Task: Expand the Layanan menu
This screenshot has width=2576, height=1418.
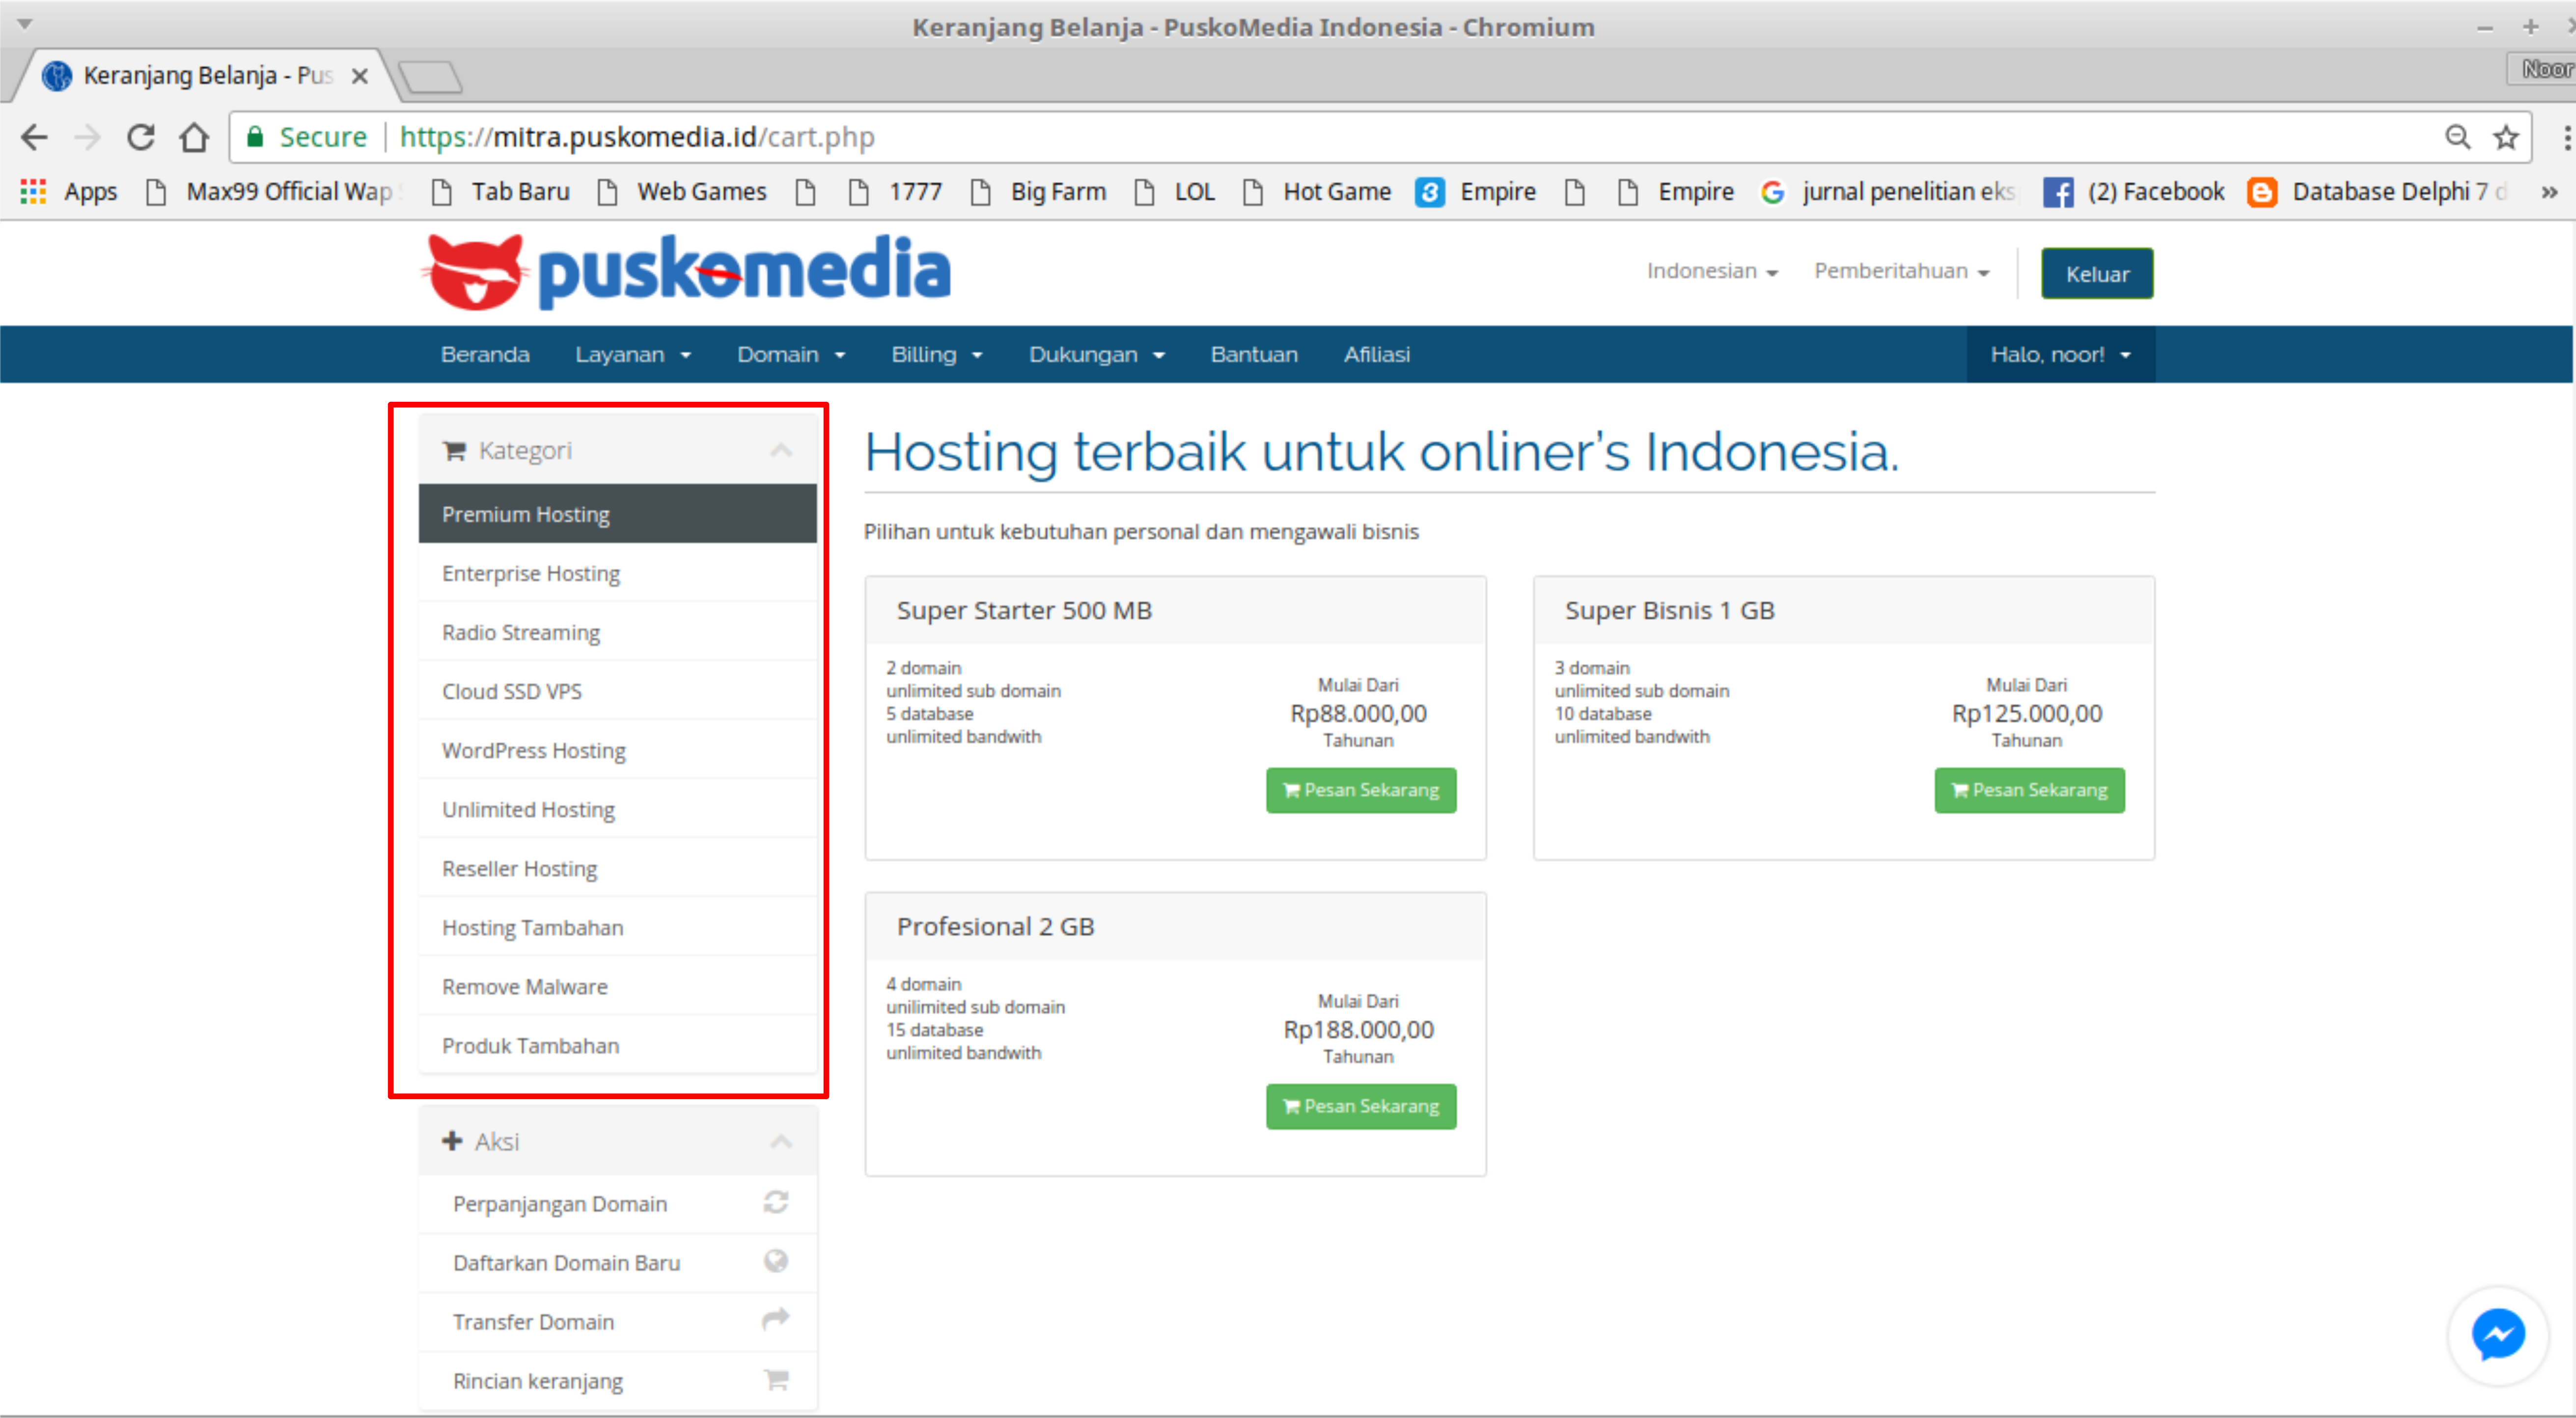Action: click(x=633, y=354)
